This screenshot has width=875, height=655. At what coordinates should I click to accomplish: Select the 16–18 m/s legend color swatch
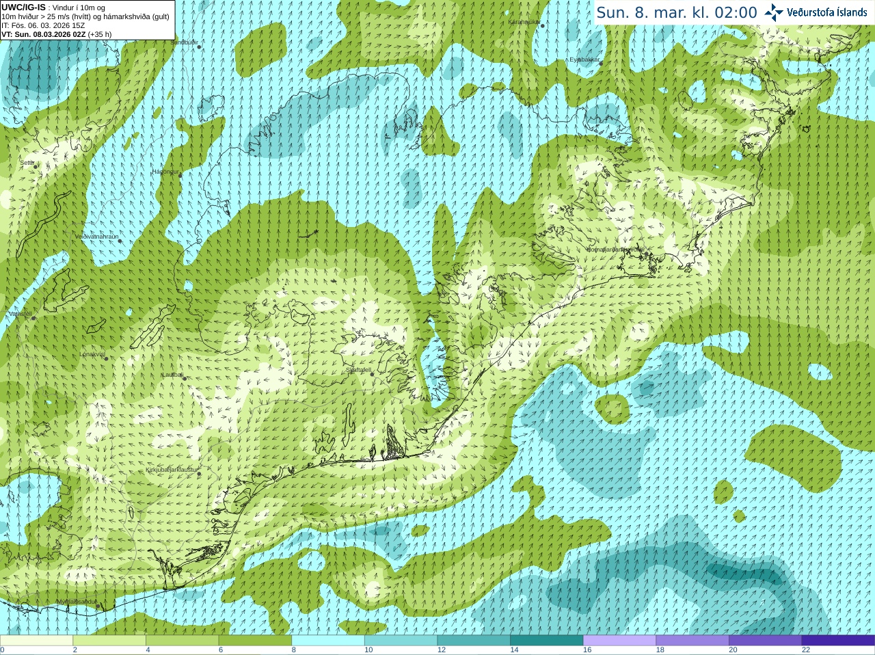pos(619,641)
